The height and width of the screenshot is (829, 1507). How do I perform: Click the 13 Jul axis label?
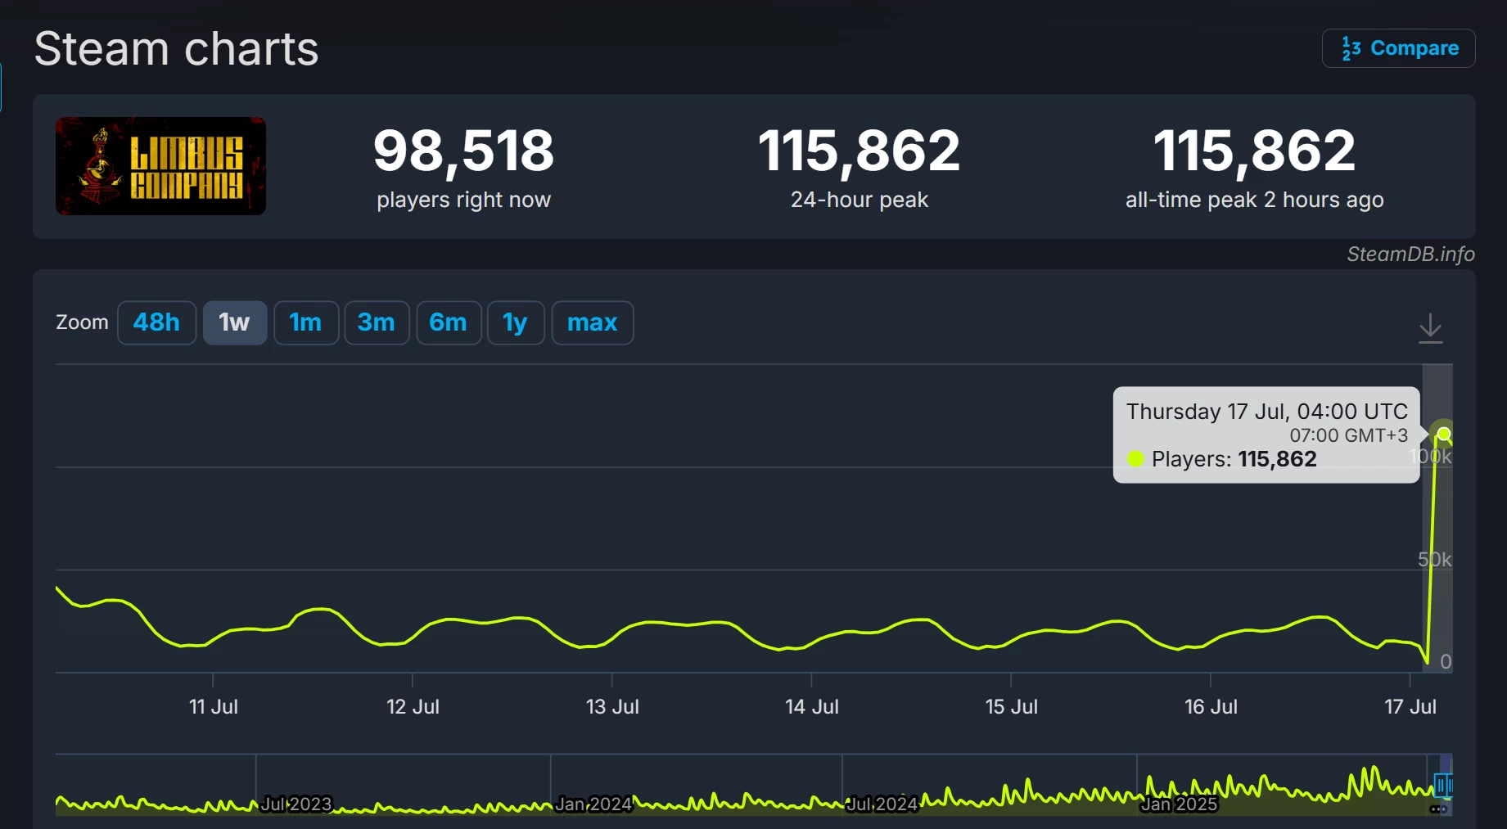click(612, 706)
